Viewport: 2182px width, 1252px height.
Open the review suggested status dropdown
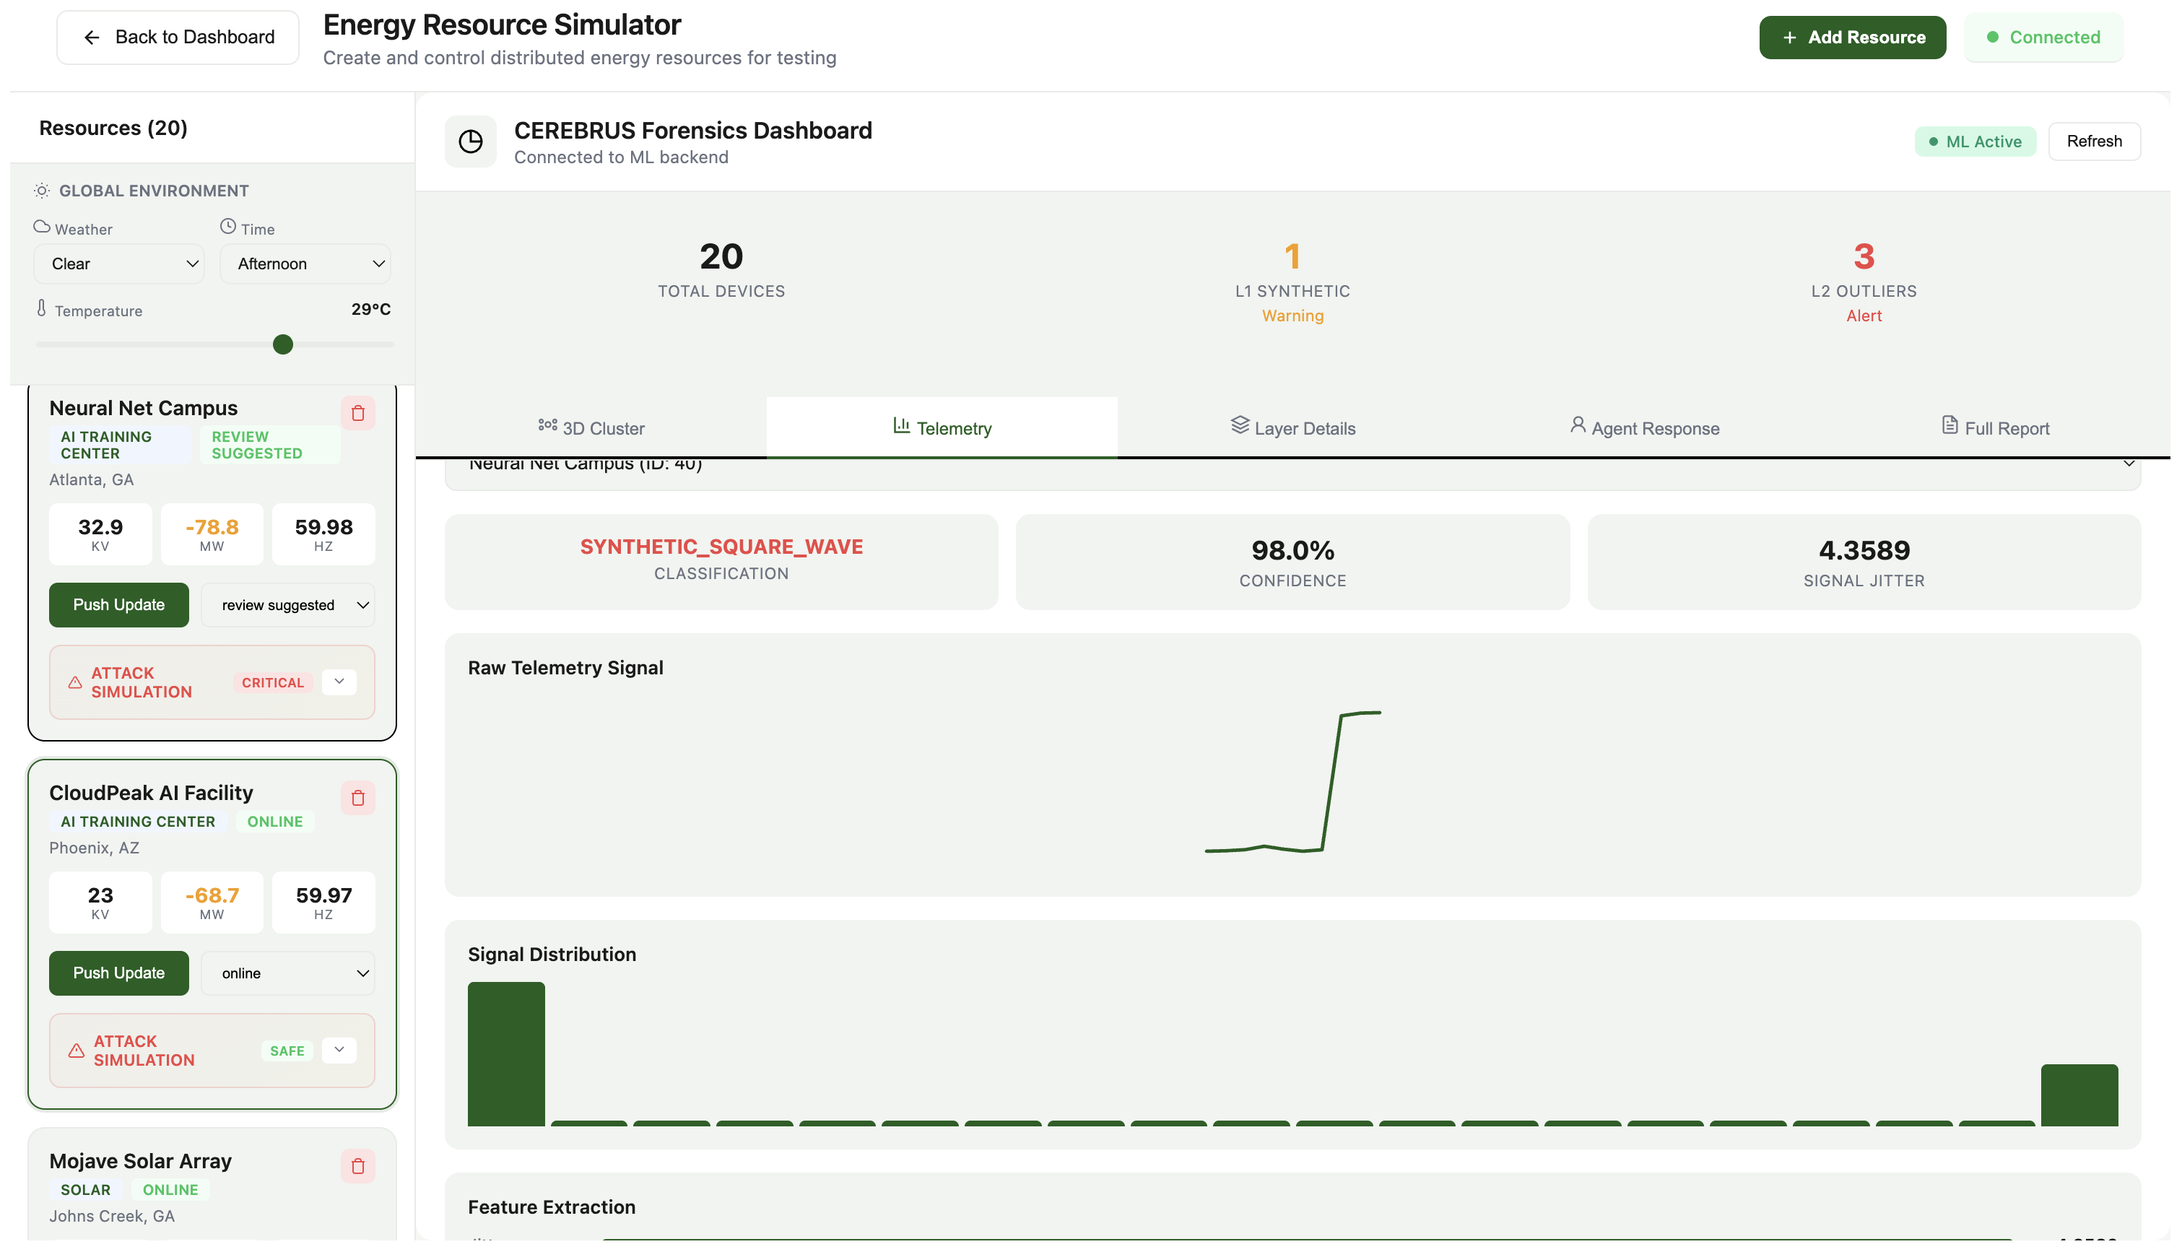pyautogui.click(x=288, y=605)
